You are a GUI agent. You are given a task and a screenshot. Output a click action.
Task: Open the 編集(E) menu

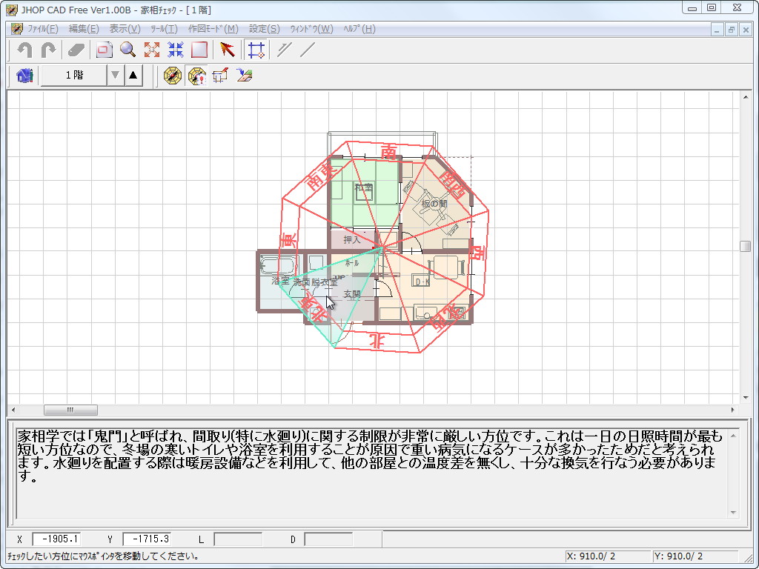[84, 29]
